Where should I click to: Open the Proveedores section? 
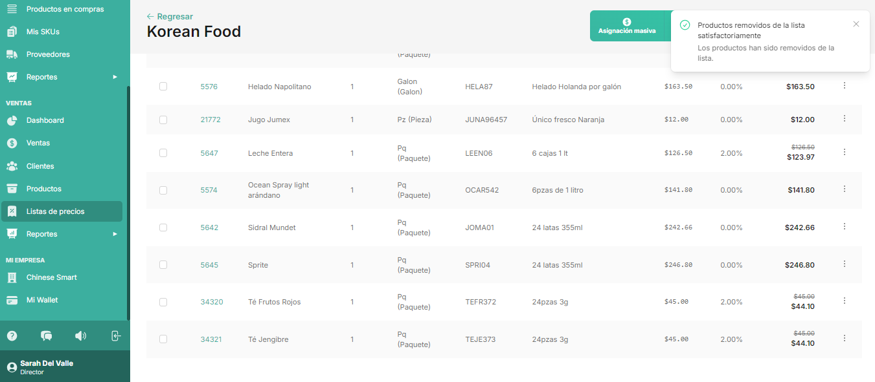[48, 54]
